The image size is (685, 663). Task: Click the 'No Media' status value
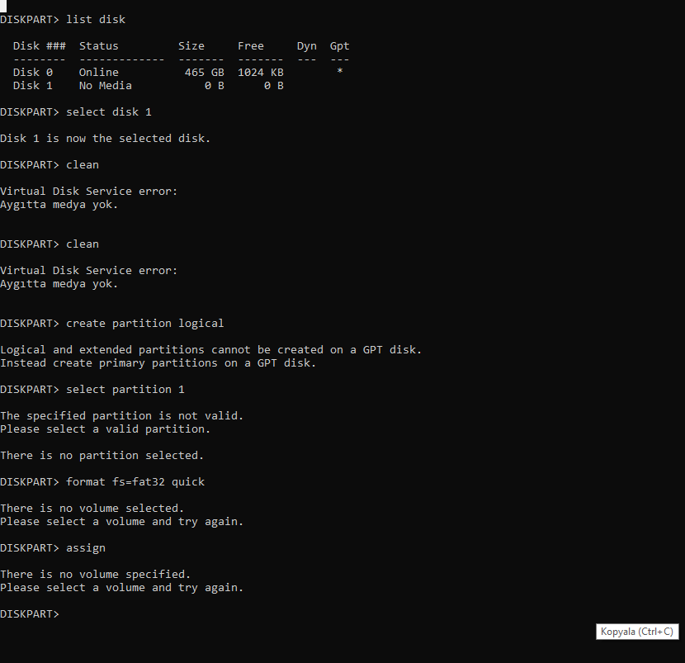[x=106, y=86]
